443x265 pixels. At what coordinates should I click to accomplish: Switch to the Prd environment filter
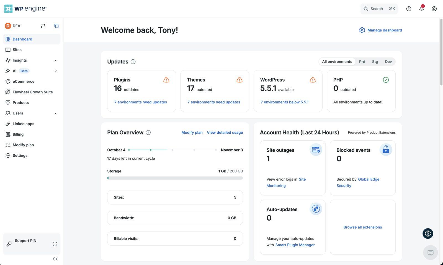[x=362, y=62]
